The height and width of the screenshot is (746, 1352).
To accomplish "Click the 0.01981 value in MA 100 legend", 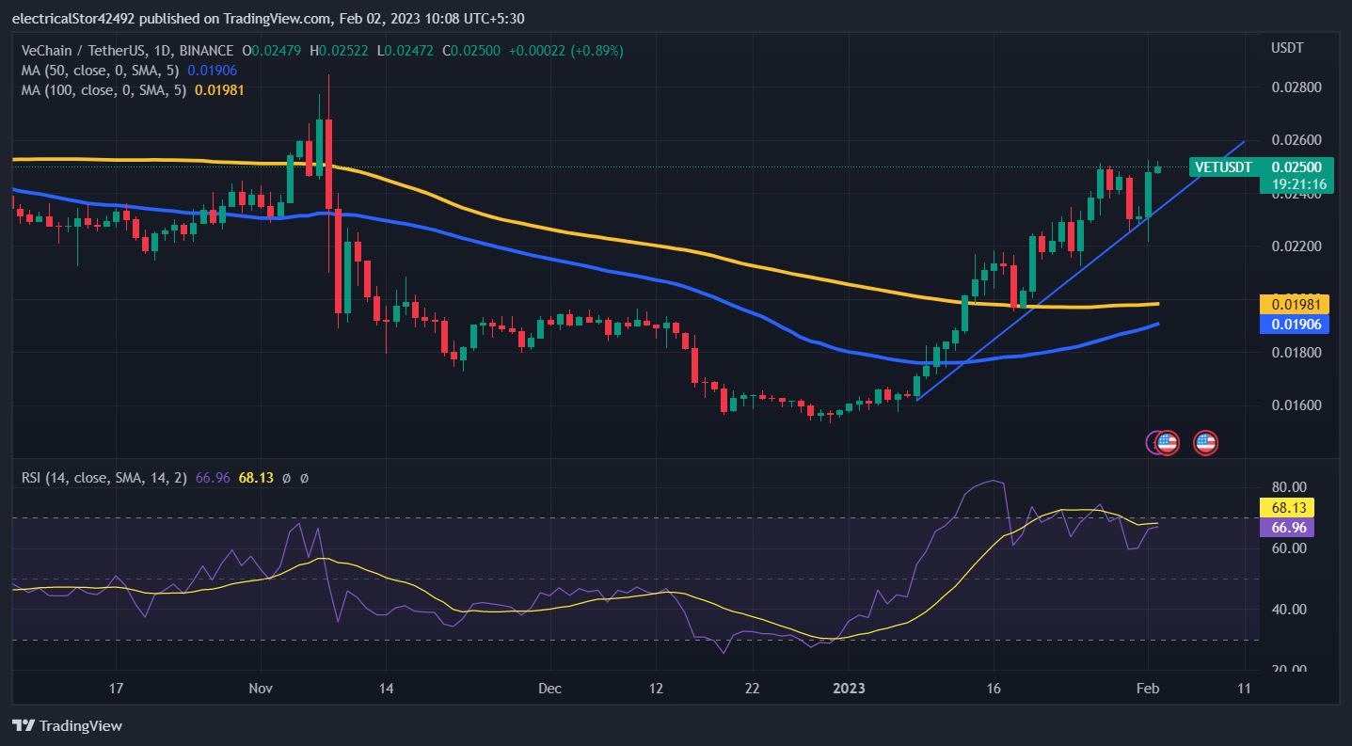I will pyautogui.click(x=219, y=89).
